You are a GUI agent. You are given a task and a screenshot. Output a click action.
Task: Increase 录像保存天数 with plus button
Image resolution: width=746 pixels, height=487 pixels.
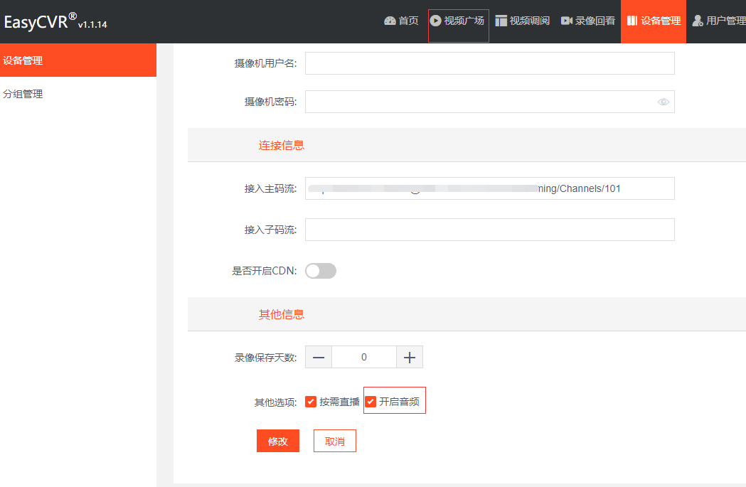click(409, 358)
